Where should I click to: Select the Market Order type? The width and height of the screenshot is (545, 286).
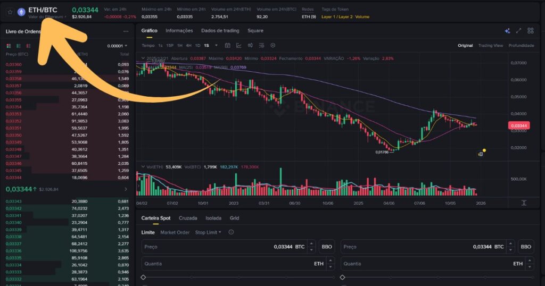click(x=175, y=232)
